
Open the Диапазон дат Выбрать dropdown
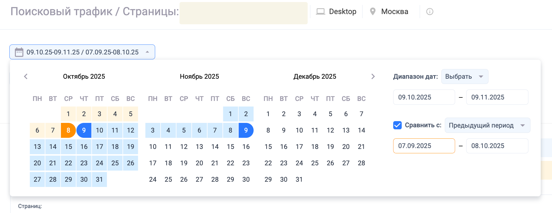coord(465,77)
